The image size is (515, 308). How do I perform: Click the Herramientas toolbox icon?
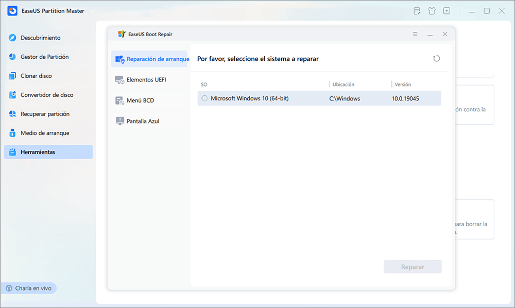[x=12, y=152]
